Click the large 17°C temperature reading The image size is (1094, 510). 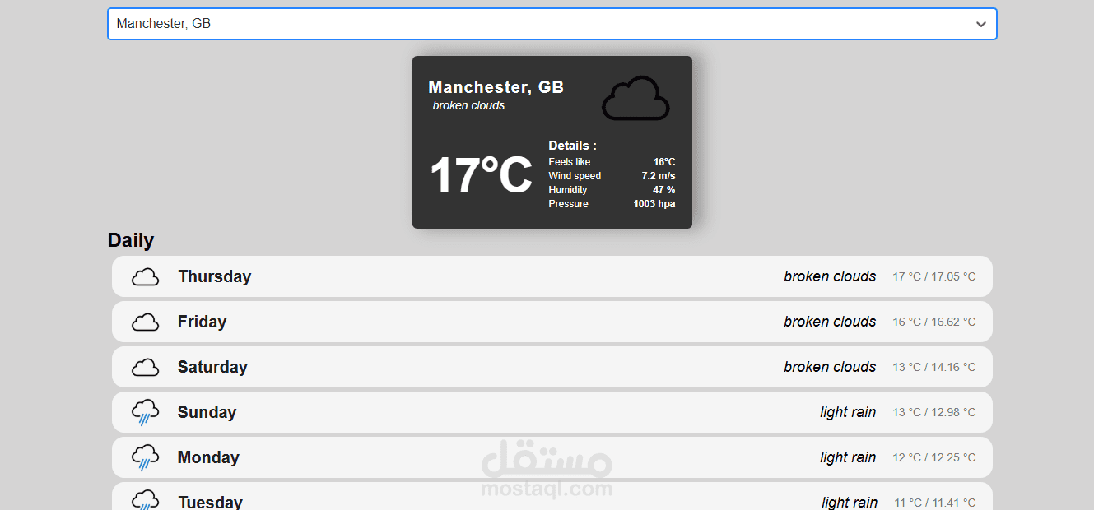click(482, 175)
